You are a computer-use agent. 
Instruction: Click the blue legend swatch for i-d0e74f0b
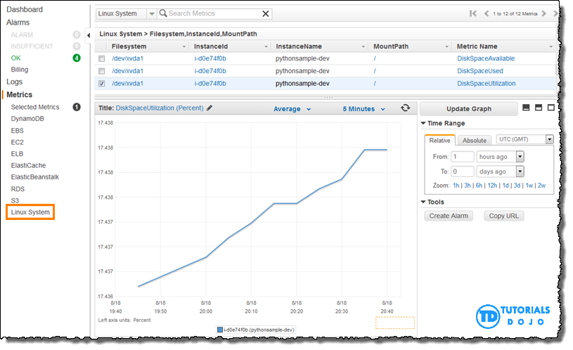click(220, 329)
